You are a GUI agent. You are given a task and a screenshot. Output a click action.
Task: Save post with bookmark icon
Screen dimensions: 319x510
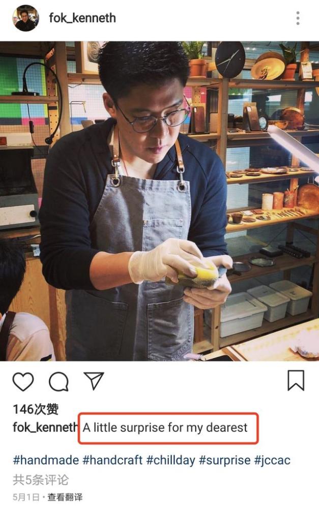pos(296,380)
